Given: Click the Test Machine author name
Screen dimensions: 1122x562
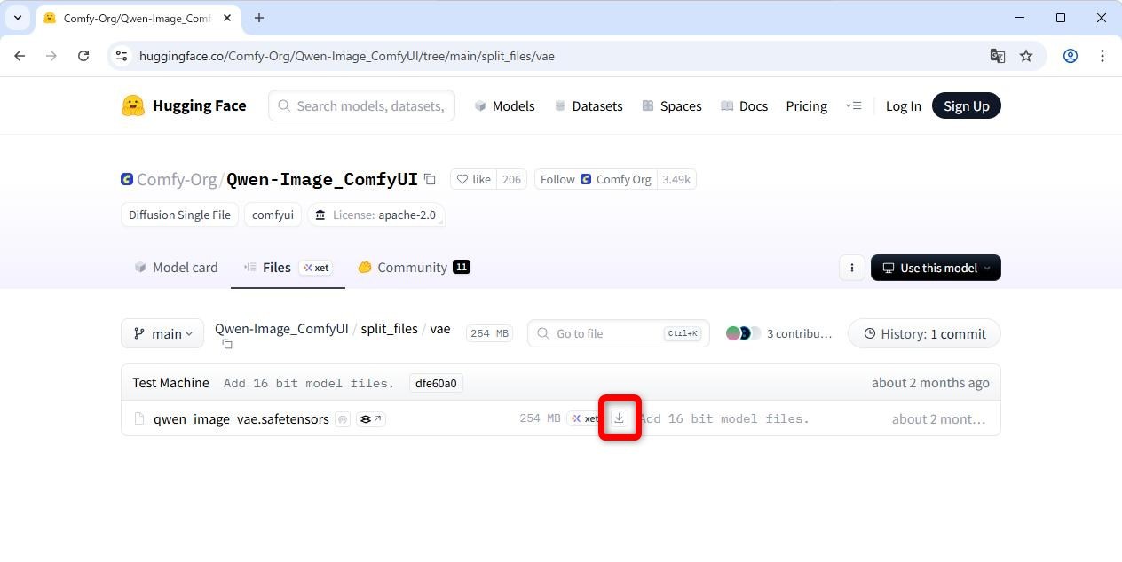Looking at the screenshot, I should tap(170, 383).
